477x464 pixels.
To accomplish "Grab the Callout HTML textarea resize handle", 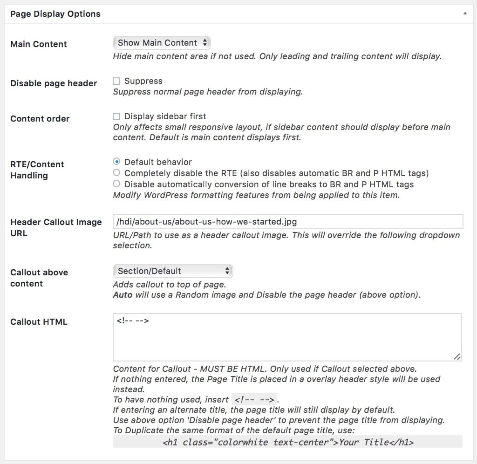I will pos(457,356).
